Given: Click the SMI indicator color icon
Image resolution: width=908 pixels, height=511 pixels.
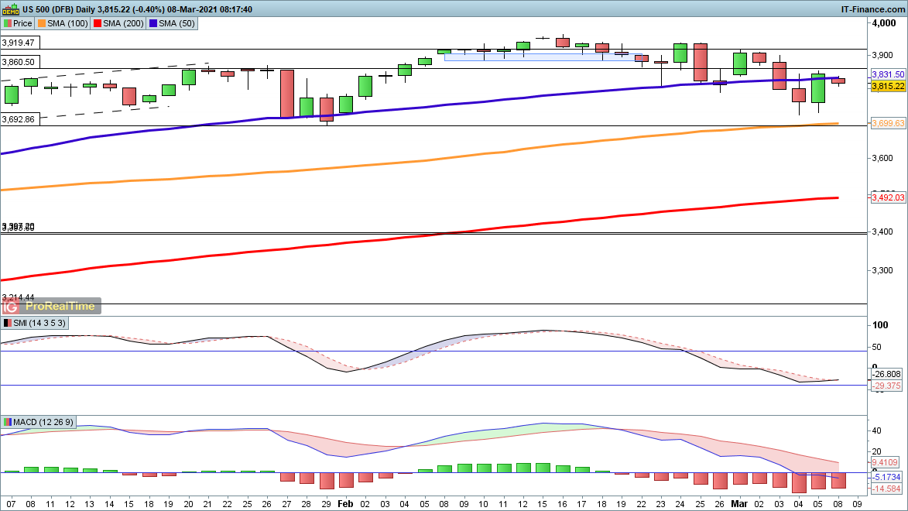Looking at the screenshot, I should [7, 323].
